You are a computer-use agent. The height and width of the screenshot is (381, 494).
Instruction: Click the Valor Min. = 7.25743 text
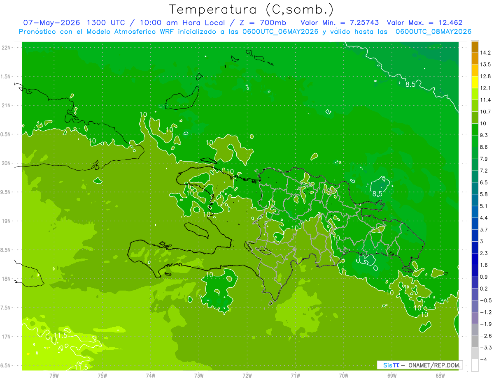tap(340, 23)
